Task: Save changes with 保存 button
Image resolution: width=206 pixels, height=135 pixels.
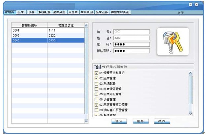Action: coord(162,121)
